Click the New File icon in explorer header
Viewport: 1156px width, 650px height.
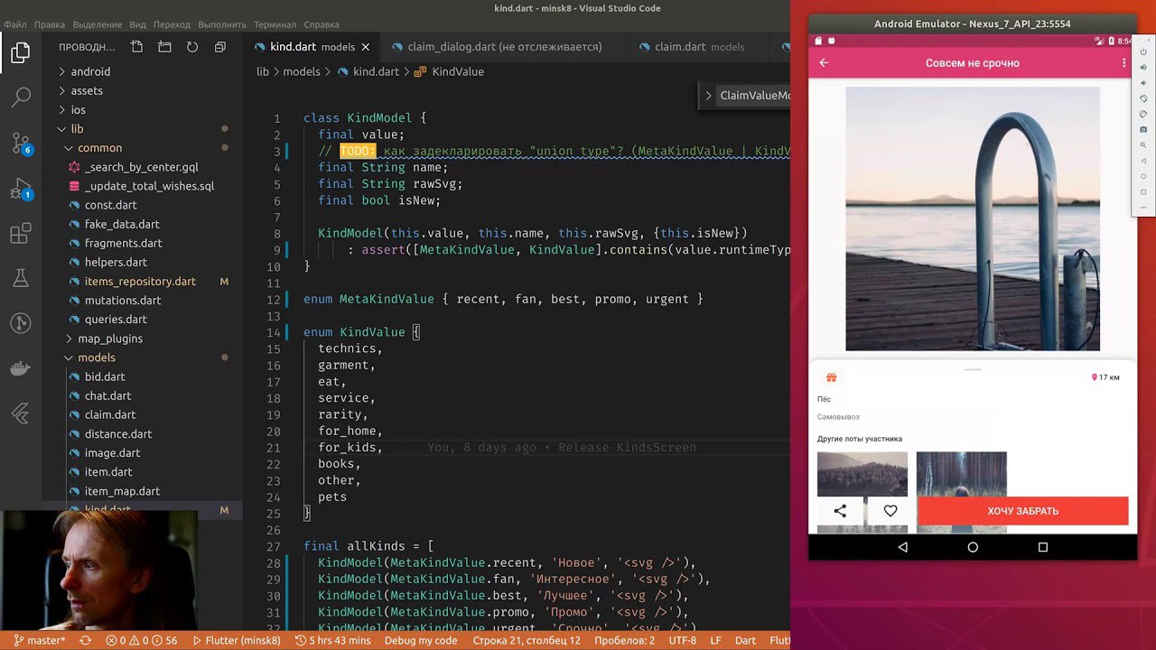pos(136,47)
